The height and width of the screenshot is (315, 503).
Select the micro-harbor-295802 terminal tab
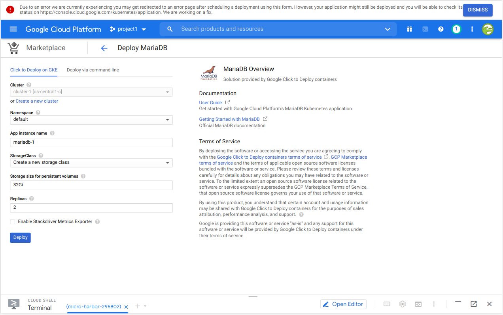[x=94, y=307]
